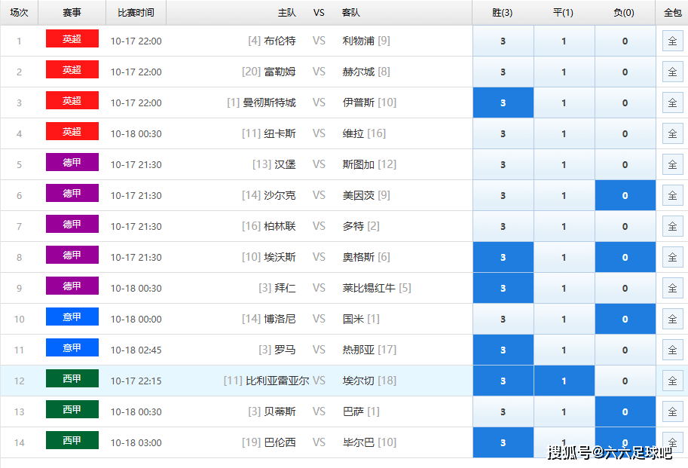Screen dimensions: 688x468
Task: Select win (3) for 贝蒂斯 vs 巴萨
Action: [503, 412]
